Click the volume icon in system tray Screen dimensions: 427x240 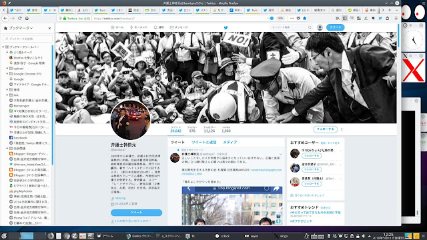tap(363, 236)
